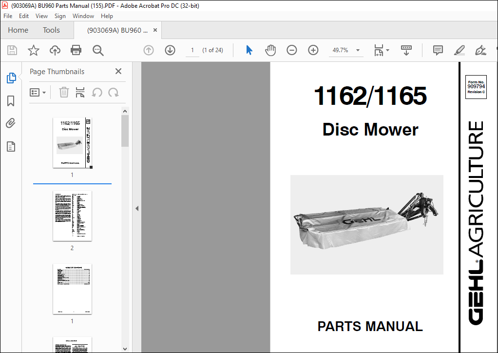Screen dimensions: 498x353
Task: Switch to the Tools tab
Action: click(x=52, y=30)
